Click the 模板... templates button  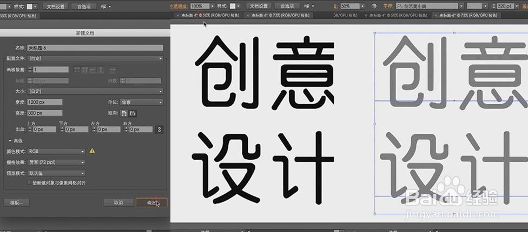[x=16, y=202]
